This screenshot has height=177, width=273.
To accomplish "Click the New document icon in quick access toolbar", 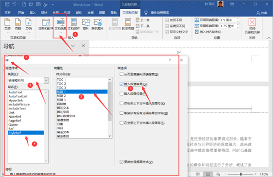I will (x=24, y=4).
